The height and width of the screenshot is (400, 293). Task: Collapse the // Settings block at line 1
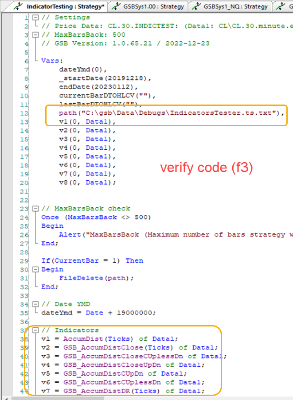35,17
